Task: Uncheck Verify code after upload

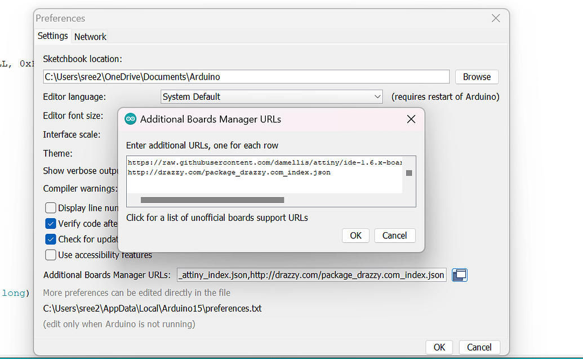Action: 51,224
